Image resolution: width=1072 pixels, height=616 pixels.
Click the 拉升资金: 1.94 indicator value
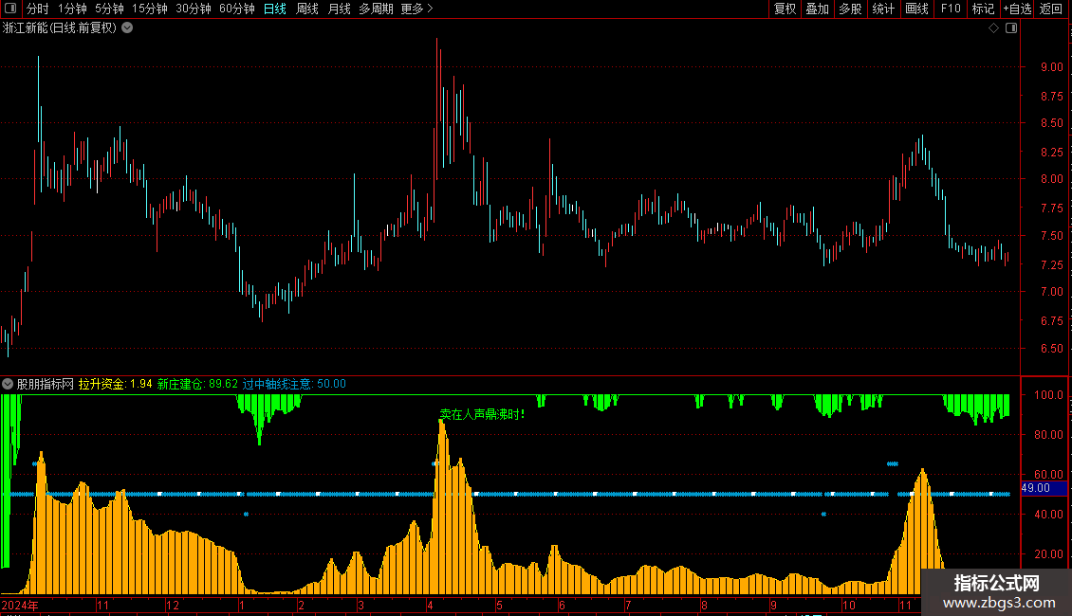pyautogui.click(x=115, y=384)
